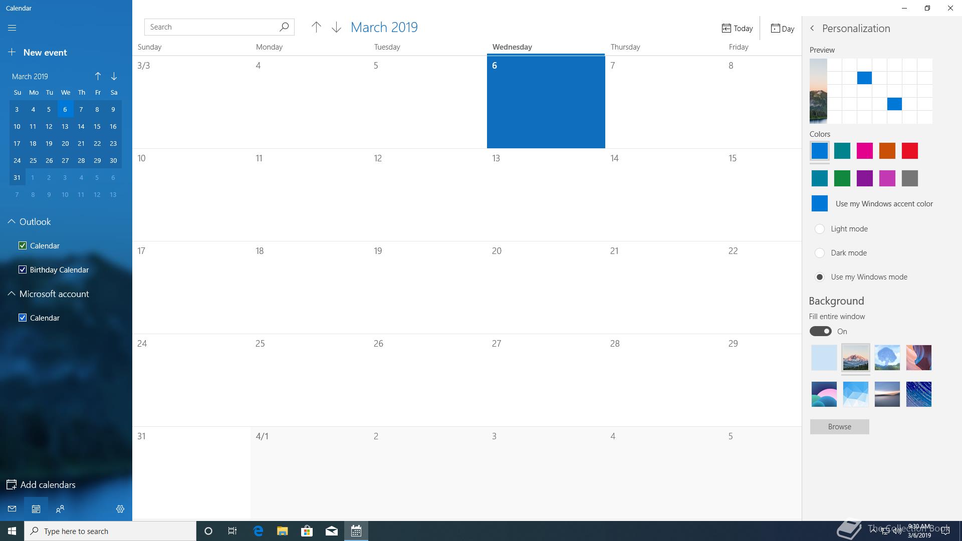The width and height of the screenshot is (962, 541).
Task: Switch to Day view
Action: click(782, 29)
